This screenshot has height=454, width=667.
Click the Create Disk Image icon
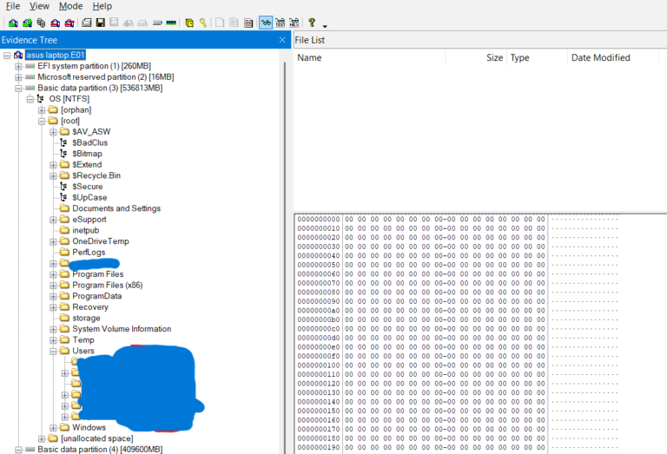click(87, 23)
